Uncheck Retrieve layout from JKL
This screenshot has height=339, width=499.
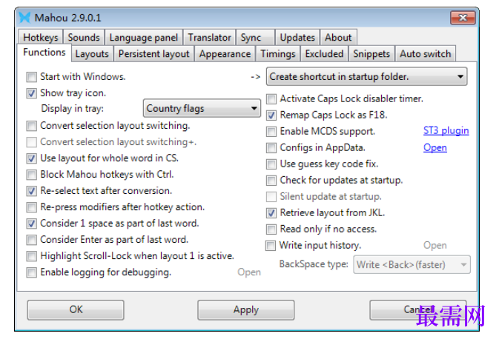tap(271, 213)
